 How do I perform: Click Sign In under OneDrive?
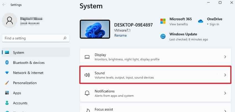point(214,24)
